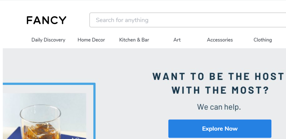
Task: Click the FANCY logo
Action: pyautogui.click(x=46, y=20)
